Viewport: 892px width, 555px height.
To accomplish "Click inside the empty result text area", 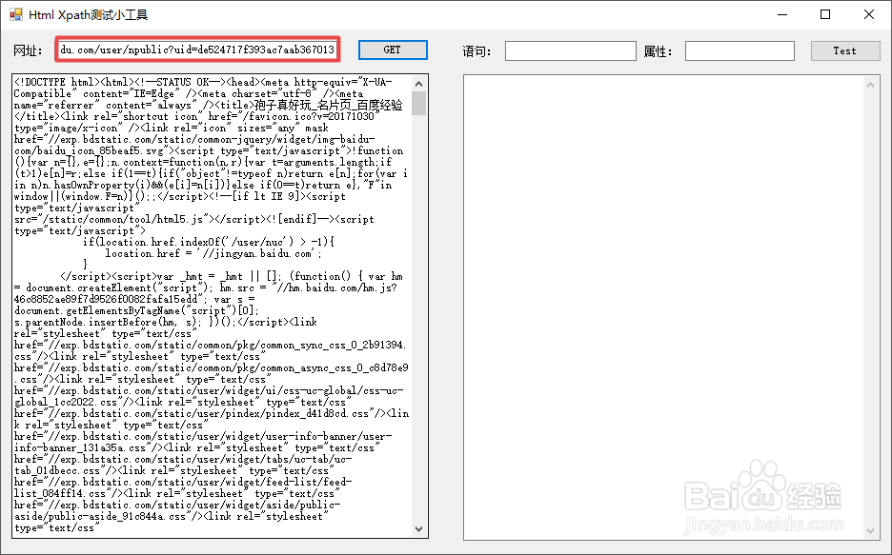I will coord(663,307).
